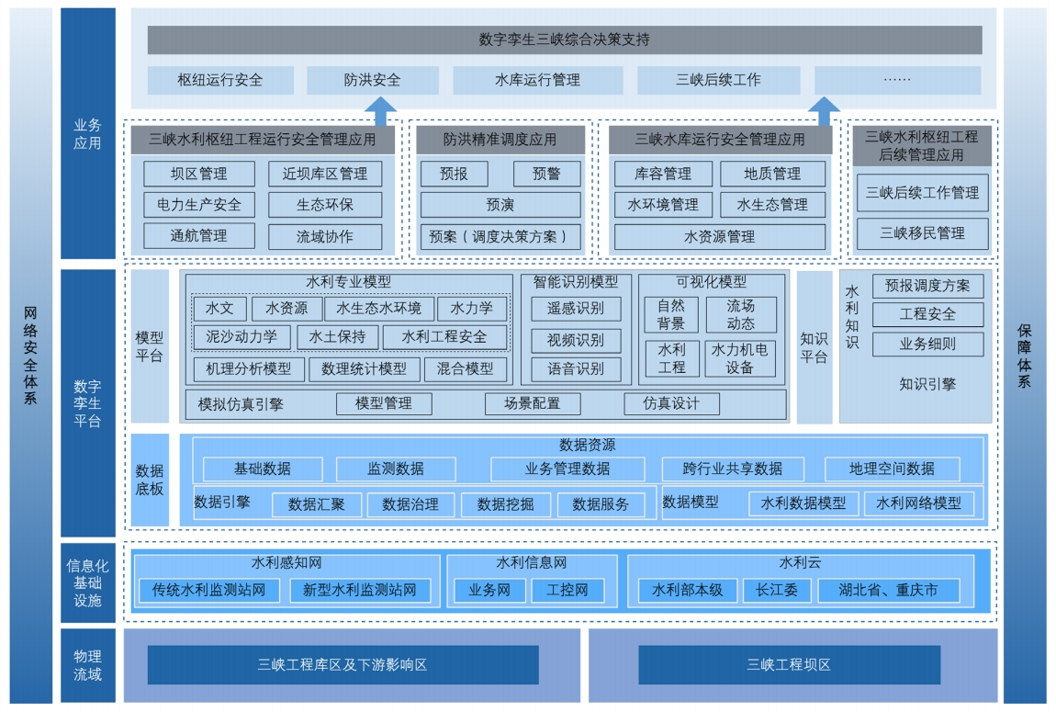1056x712 pixels.
Task: Select the 水力机电设备 box
Action: 740,358
